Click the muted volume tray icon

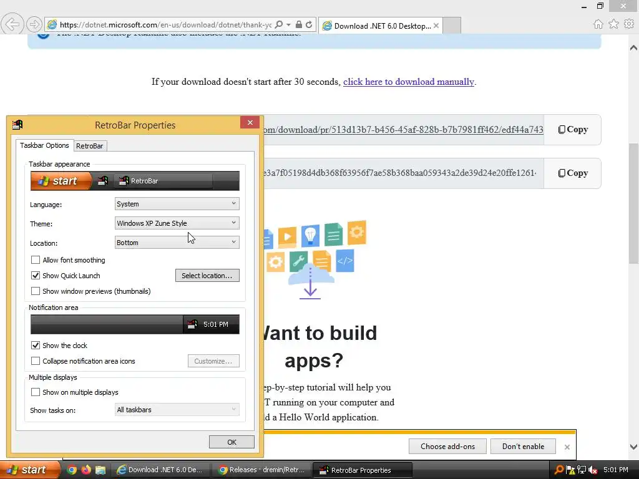click(593, 470)
